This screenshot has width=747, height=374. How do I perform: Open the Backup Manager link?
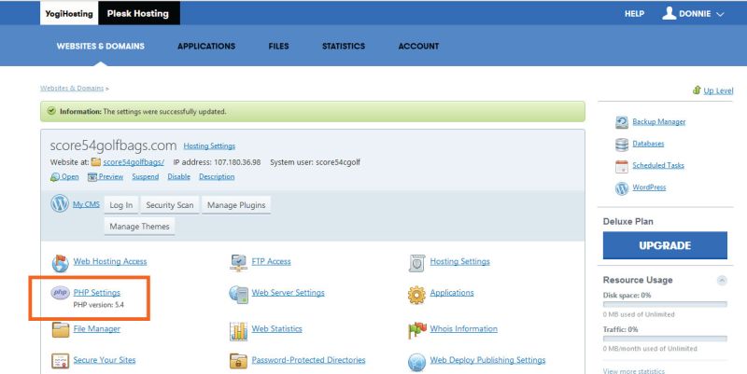(x=659, y=122)
